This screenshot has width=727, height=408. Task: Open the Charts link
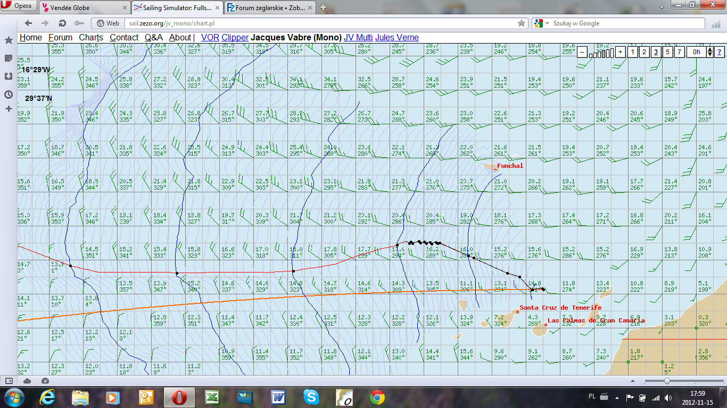91,38
